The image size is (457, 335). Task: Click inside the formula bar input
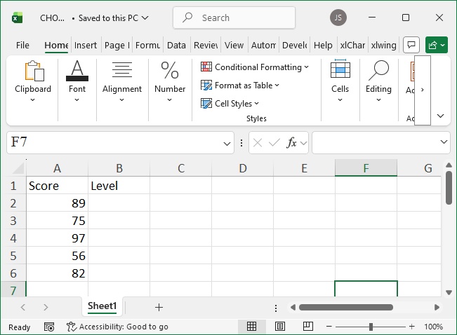pos(376,142)
